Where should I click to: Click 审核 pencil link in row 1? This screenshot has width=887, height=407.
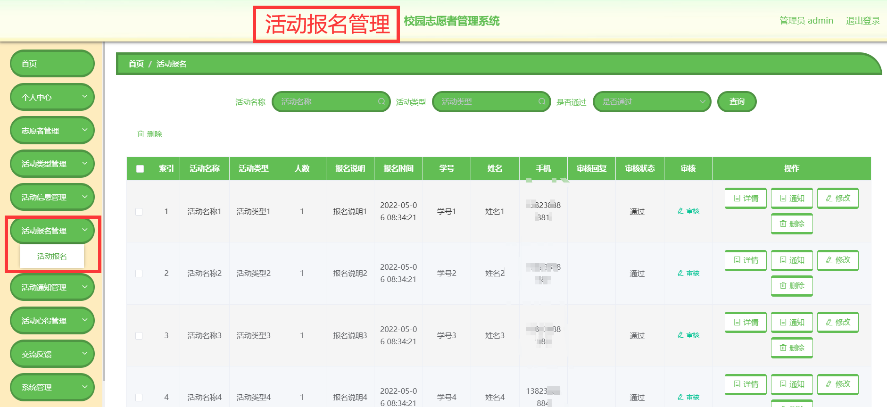pos(688,211)
